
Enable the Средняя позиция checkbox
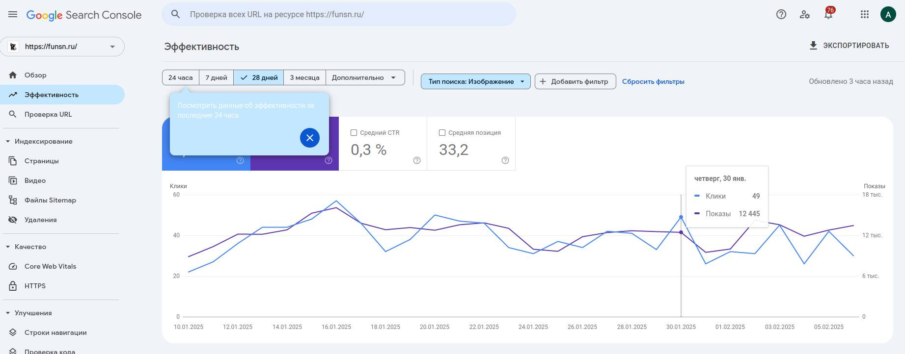coord(442,133)
